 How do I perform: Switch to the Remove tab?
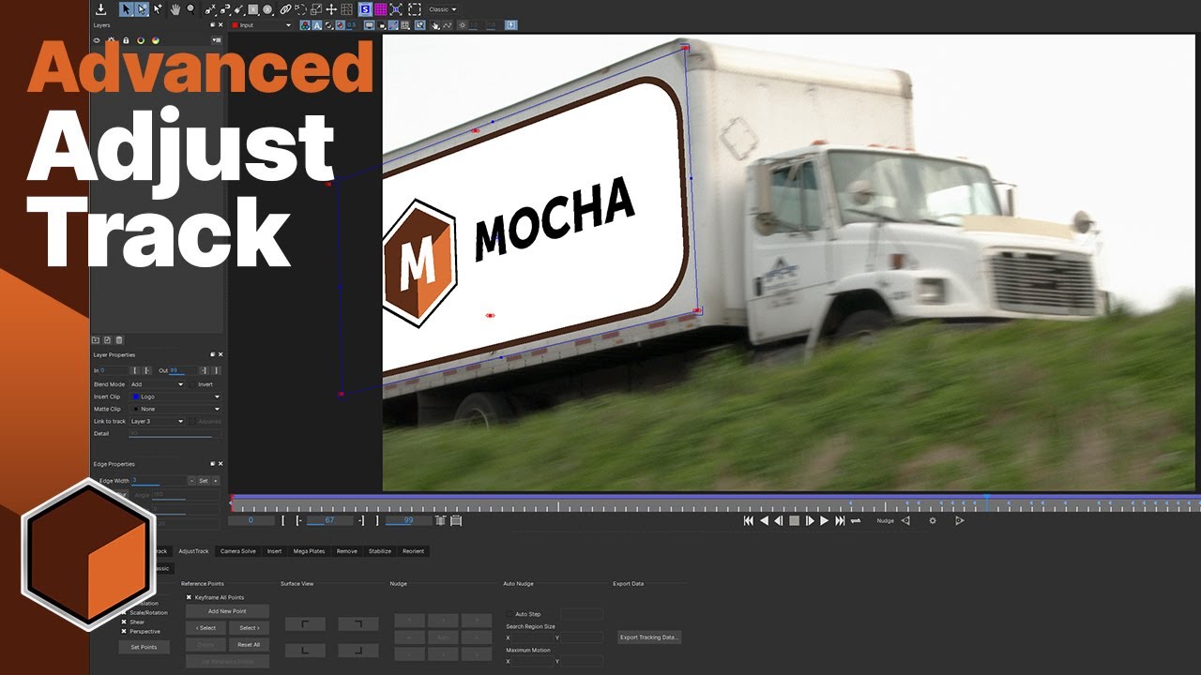tap(347, 551)
